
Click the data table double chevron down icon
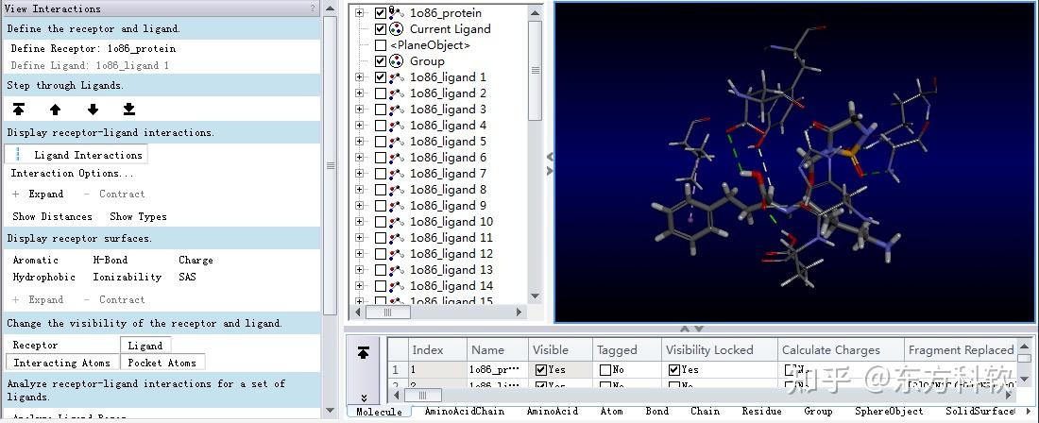coord(363,398)
